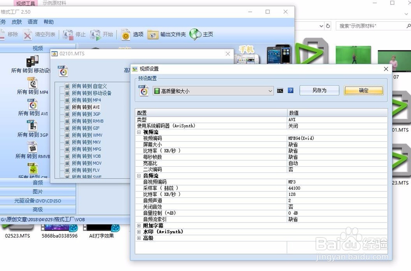Expand the 水印 (AviSynth) section
This screenshot has height=271, width=411.
pos(139,232)
